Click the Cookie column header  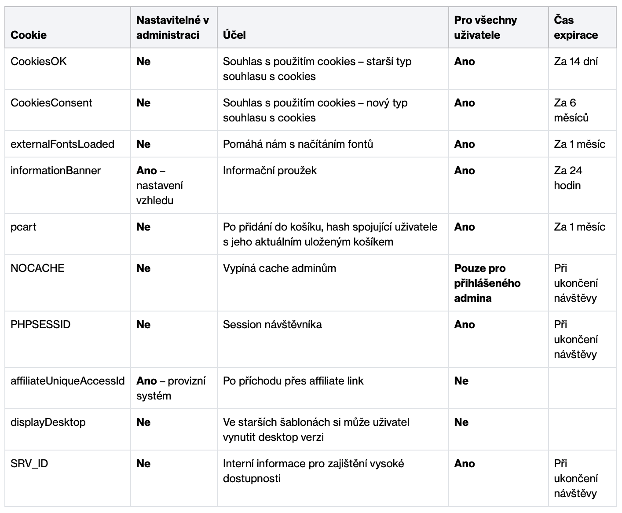29,35
